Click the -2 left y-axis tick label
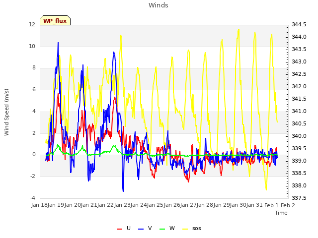318x238 pixels. point(33,177)
